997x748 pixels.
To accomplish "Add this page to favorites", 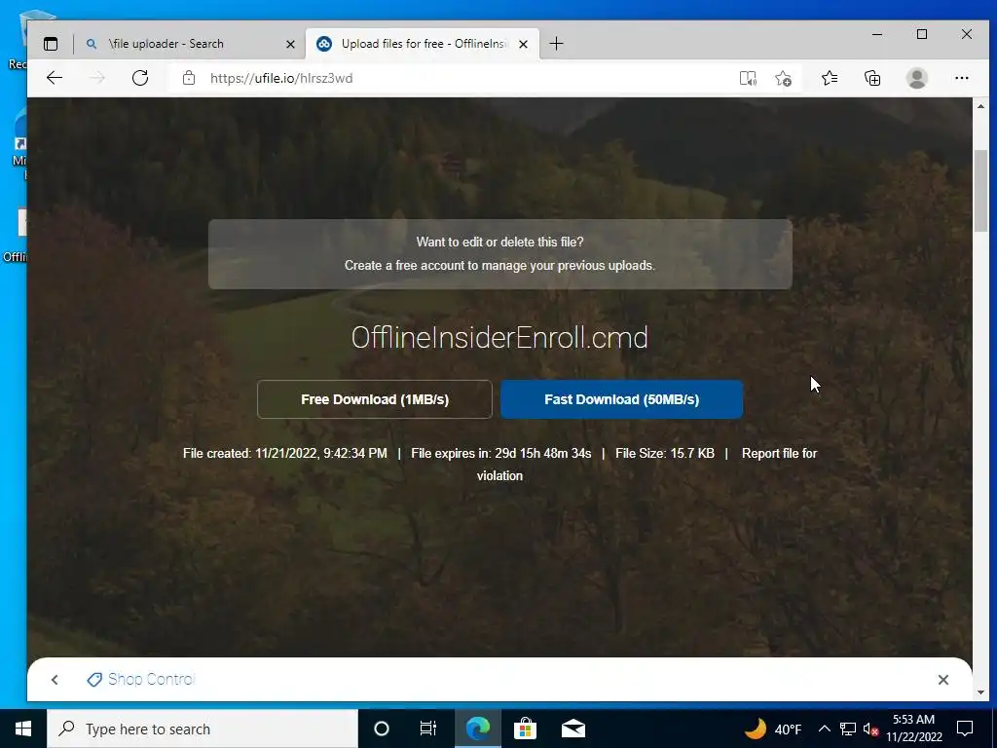I will pyautogui.click(x=784, y=78).
